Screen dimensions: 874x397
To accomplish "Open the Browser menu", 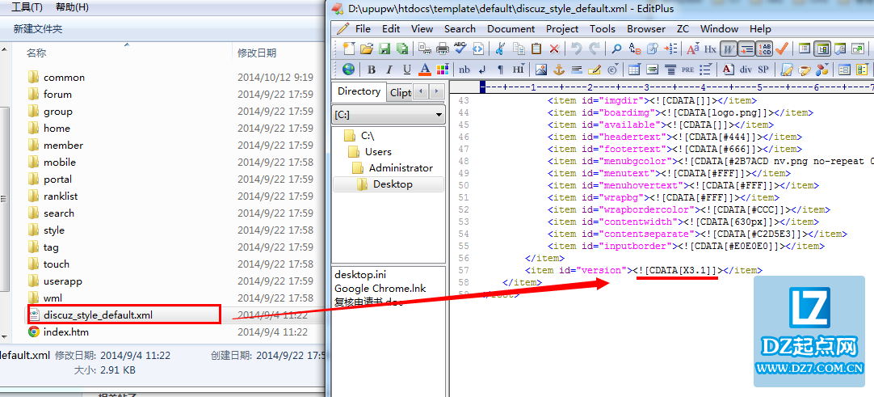I will click(646, 28).
